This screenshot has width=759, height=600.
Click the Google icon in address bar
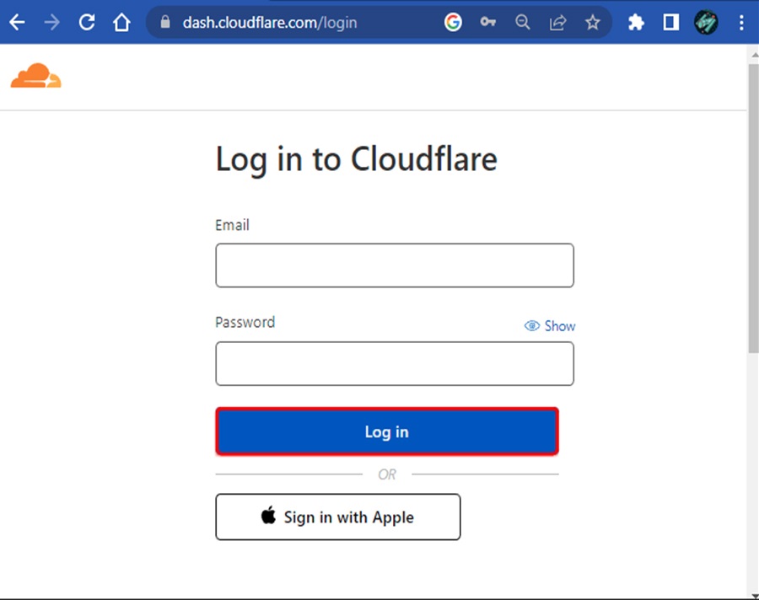(453, 23)
